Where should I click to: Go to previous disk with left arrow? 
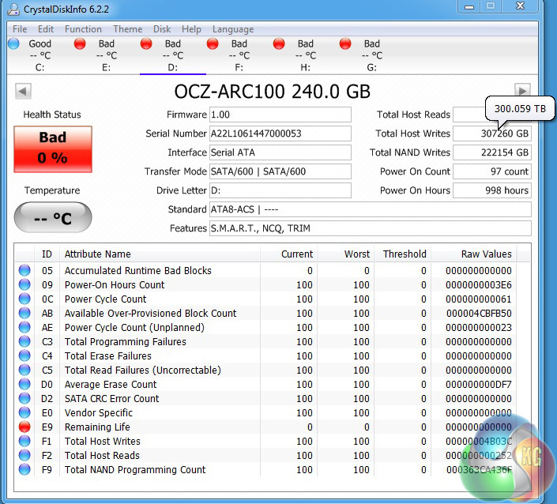[x=23, y=91]
